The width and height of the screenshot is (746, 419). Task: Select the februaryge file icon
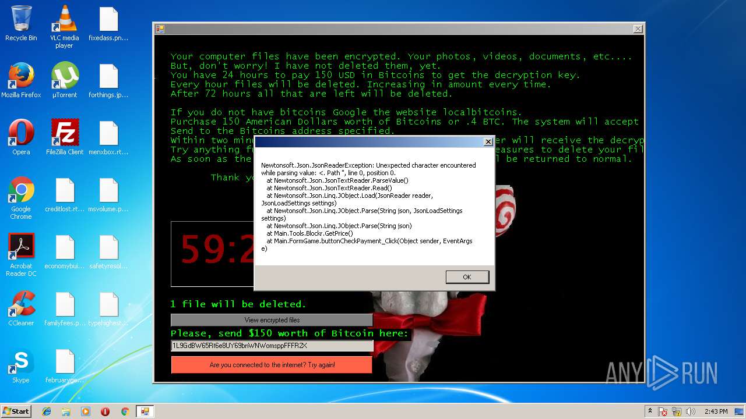pyautogui.click(x=64, y=365)
